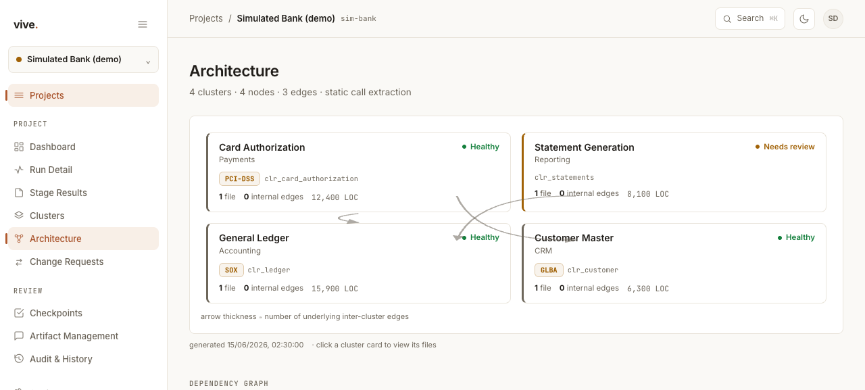Select Architecture in the sidebar
The height and width of the screenshot is (390, 865).
tap(83, 239)
